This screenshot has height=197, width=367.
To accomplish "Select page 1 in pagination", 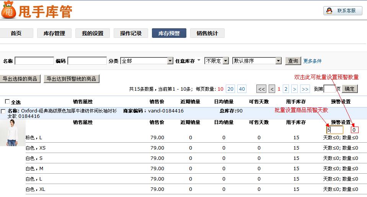I will click(279, 89).
